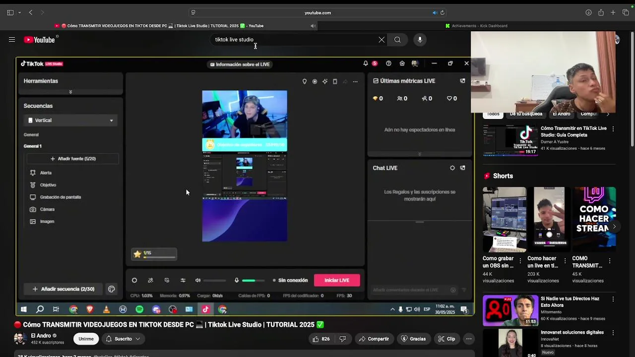Expand the Herramientas panel chevron
Screen dimensions: 635x357
pos(70,92)
